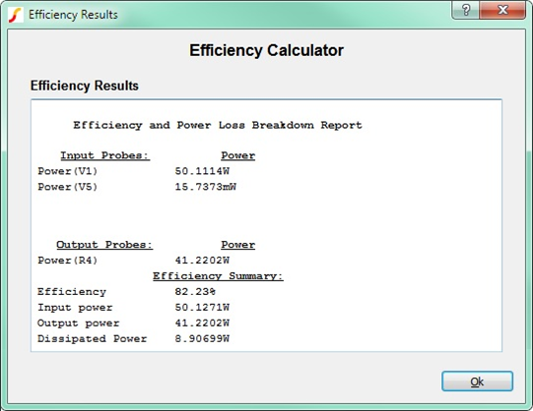533x411 pixels.
Task: Click the 'Efficiency Results' window title text
Action: [x=73, y=15]
